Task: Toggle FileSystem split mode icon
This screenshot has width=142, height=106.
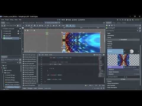Action: [20, 60]
